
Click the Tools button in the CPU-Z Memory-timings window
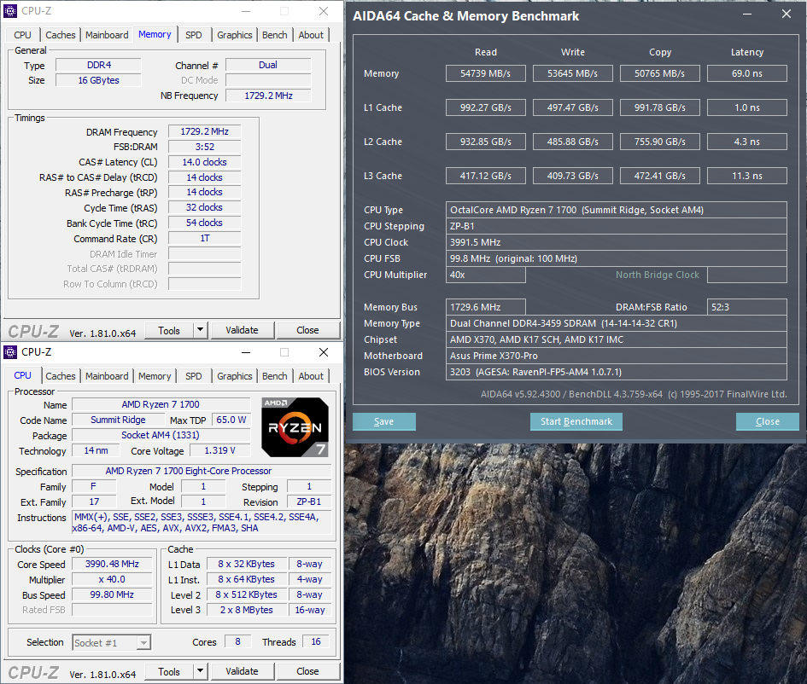[x=169, y=330]
